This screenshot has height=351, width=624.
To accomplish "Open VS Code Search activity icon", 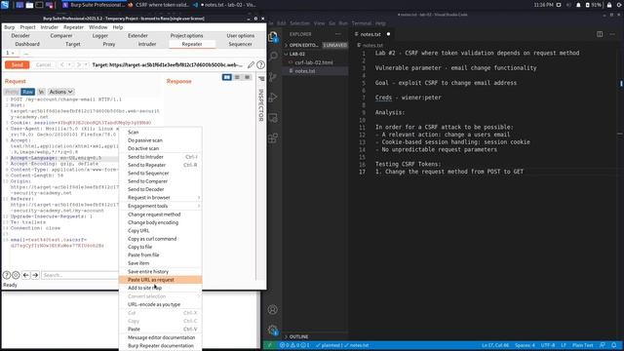I will pyautogui.click(x=273, y=56).
